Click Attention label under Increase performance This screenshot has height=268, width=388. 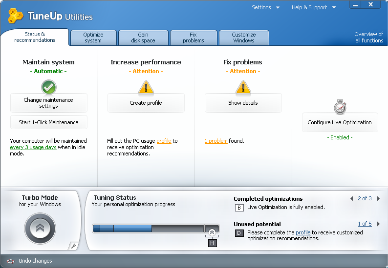point(146,71)
